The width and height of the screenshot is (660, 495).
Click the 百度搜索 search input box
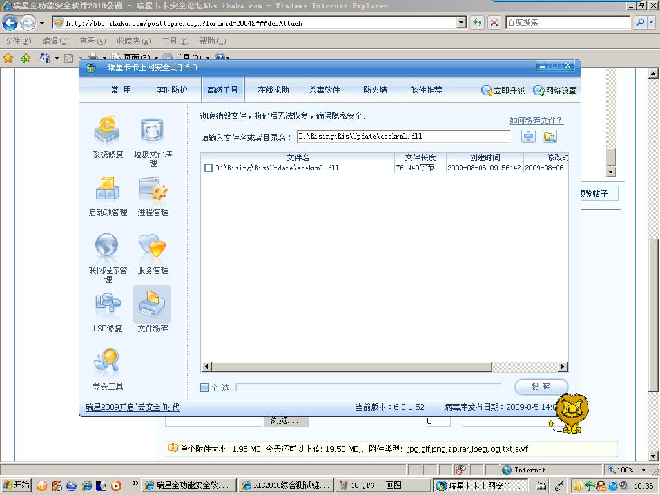(x=568, y=23)
